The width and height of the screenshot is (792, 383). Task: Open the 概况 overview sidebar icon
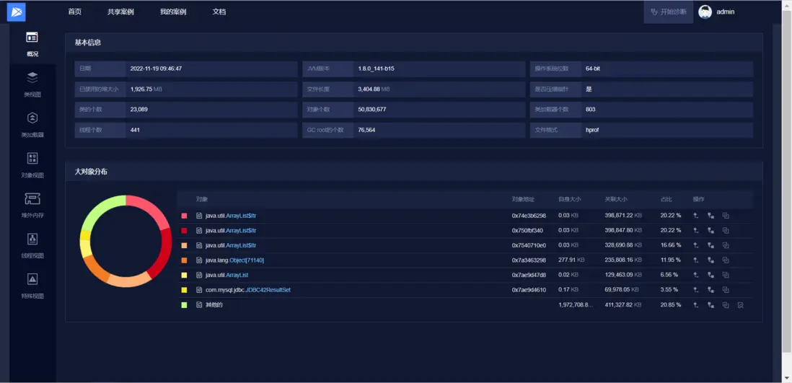pyautogui.click(x=32, y=37)
